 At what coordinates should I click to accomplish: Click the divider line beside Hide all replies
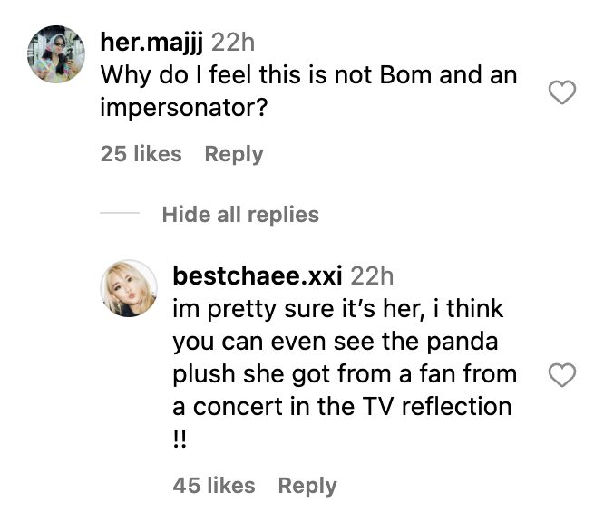point(120,215)
